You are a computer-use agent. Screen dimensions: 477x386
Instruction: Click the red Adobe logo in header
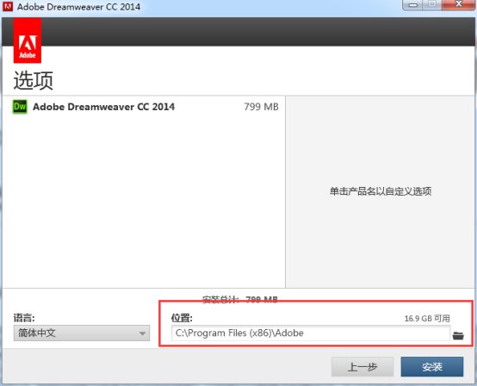click(x=28, y=40)
